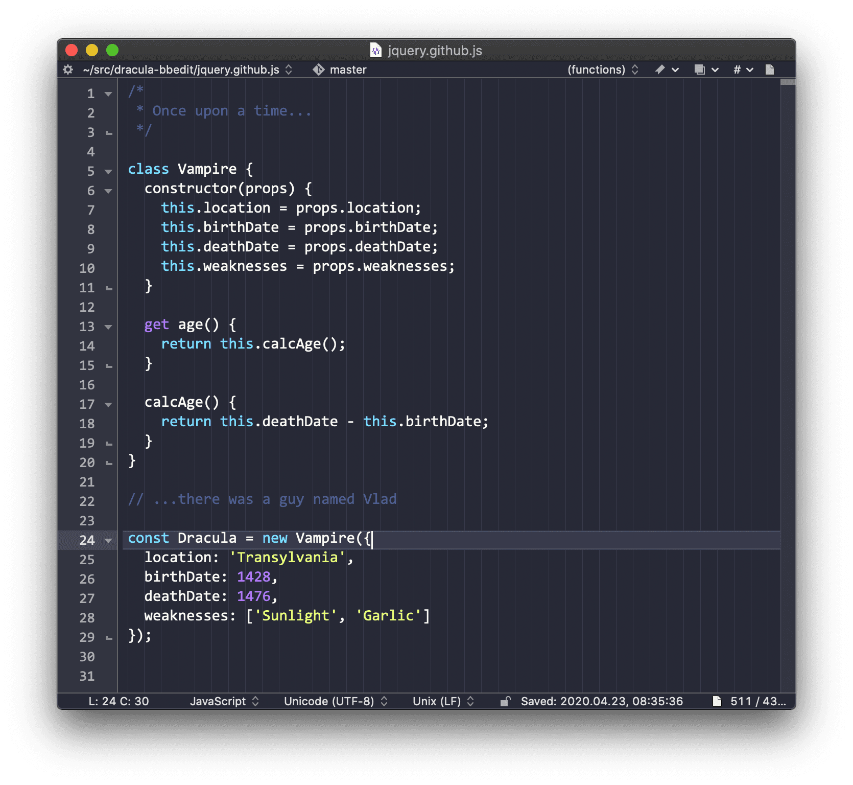The image size is (853, 785).
Task: Open the Unicode (UTF-8) encoding popup
Action: tap(336, 701)
